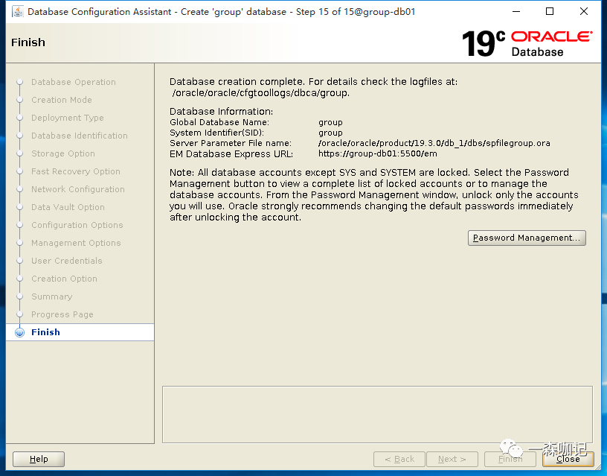Click the Server Parameter File name label
Viewport: 607px width, 476px height.
pos(231,143)
